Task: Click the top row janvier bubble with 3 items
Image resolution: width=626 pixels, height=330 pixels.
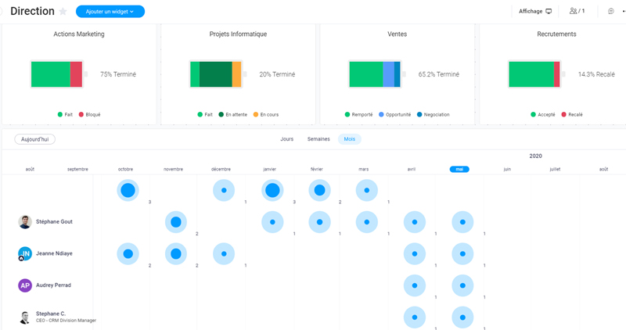Action: coord(272,190)
